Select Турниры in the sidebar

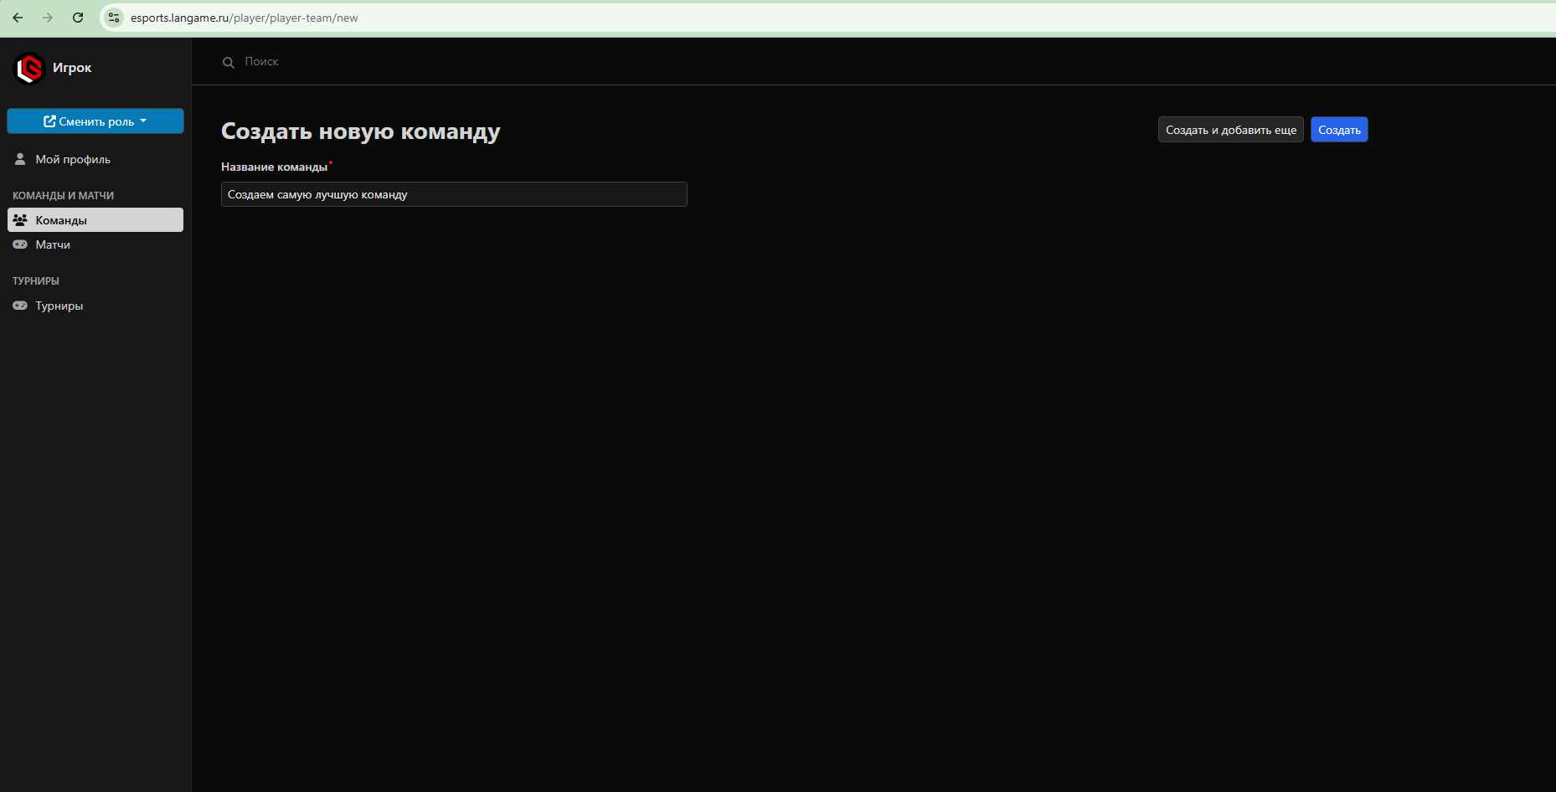[x=59, y=306]
